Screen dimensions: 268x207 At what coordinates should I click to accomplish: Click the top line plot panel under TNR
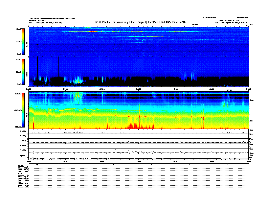point(139,132)
